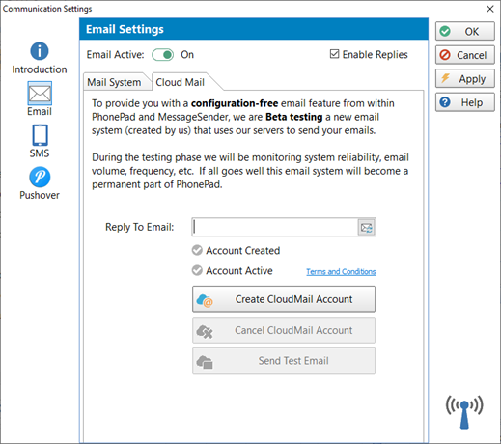Open Help for this dialog
This screenshot has width=501, height=444.
(x=465, y=102)
